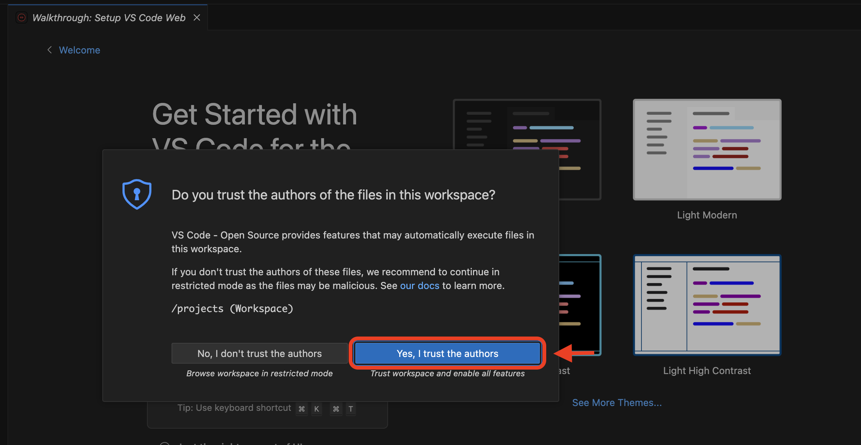Click the back chevron beside Welcome
Image resolution: width=861 pixels, height=445 pixels.
point(49,50)
